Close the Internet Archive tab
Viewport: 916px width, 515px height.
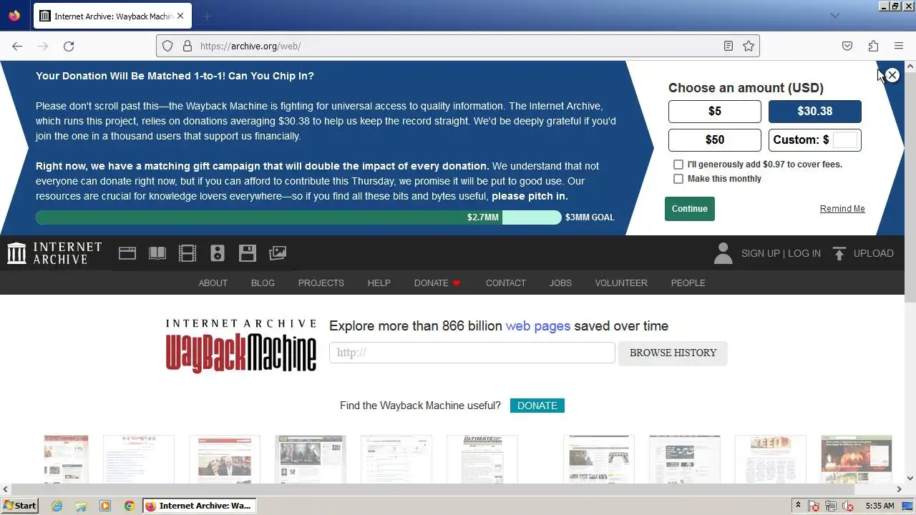180,16
